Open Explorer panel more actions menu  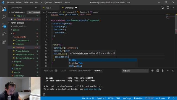pos(36,8)
